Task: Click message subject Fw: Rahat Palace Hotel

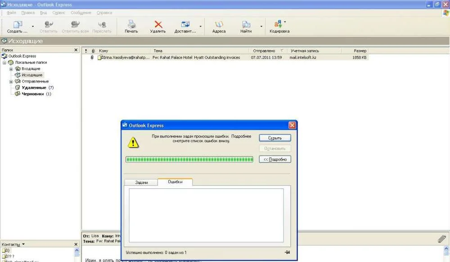Action: [x=196, y=57]
